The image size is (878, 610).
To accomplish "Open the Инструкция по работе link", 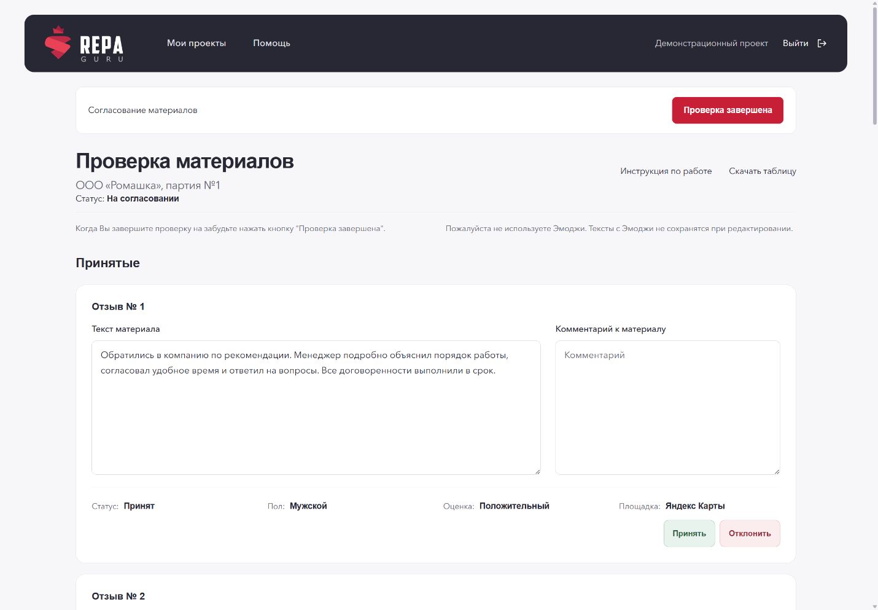I will [x=666, y=171].
